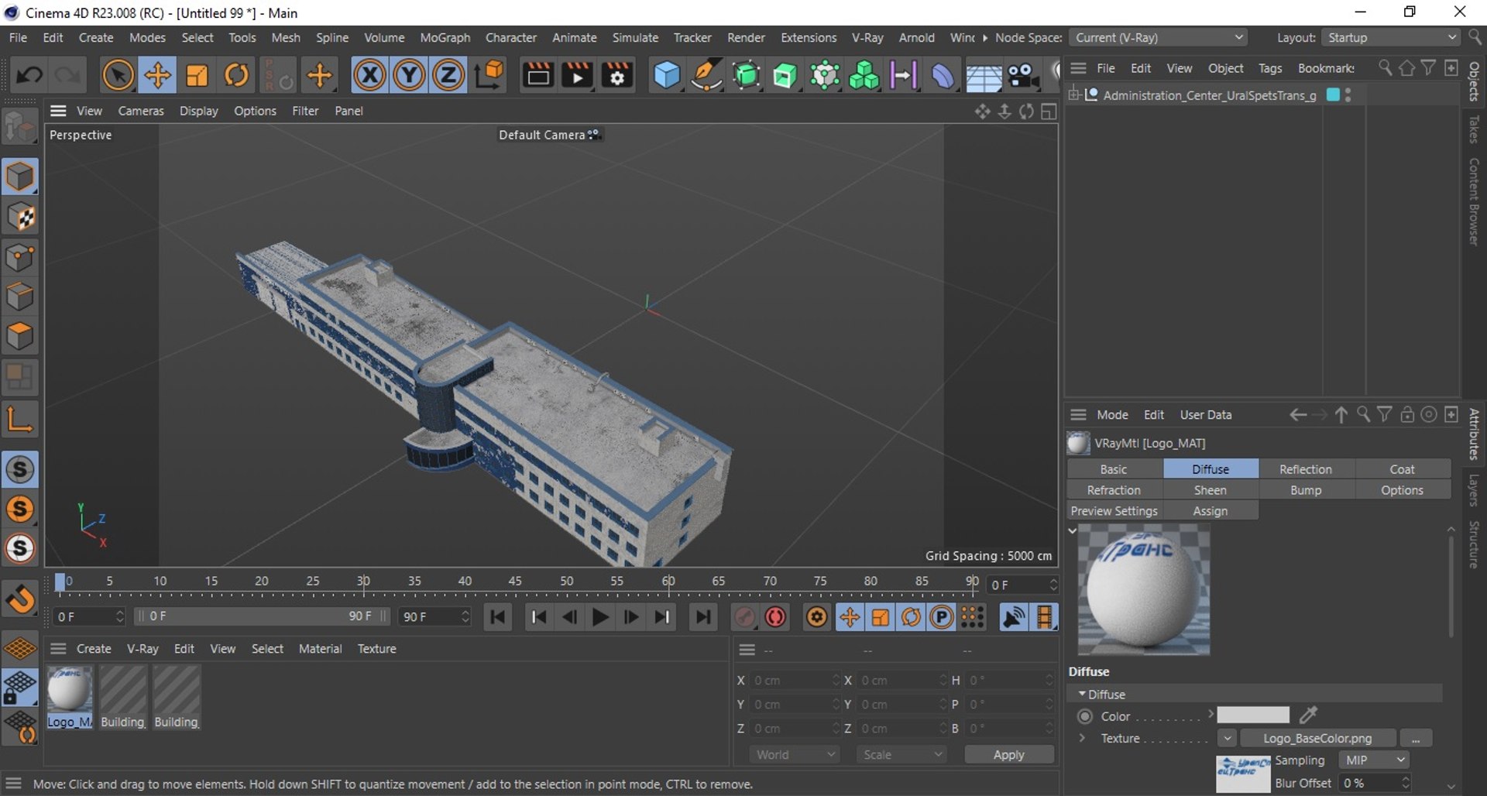Open material manager Texture menu
The image size is (1487, 796).
point(376,649)
